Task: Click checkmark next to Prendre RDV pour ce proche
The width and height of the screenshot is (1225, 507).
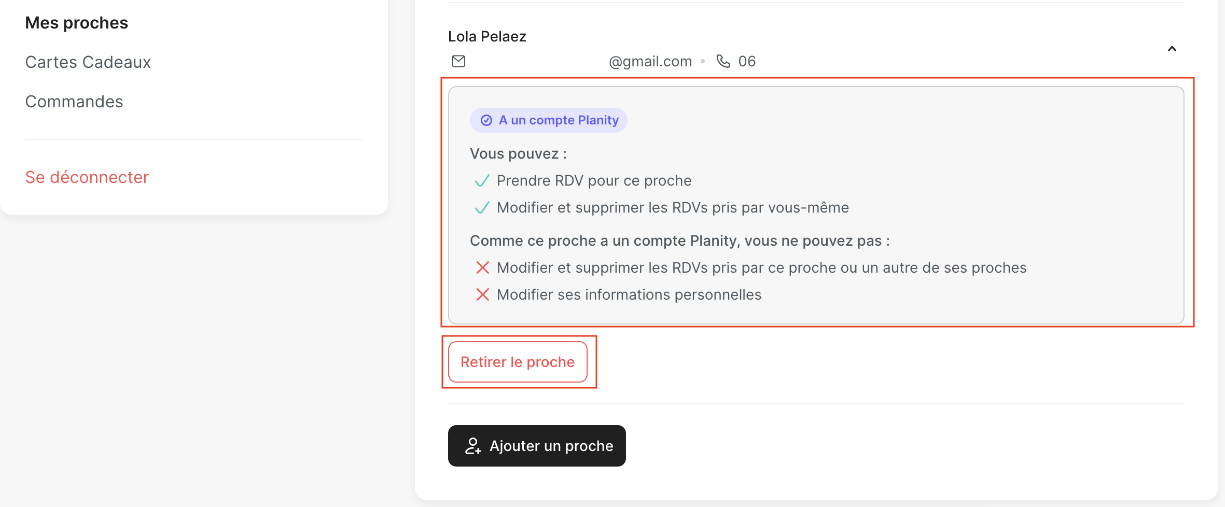Action: [x=482, y=181]
